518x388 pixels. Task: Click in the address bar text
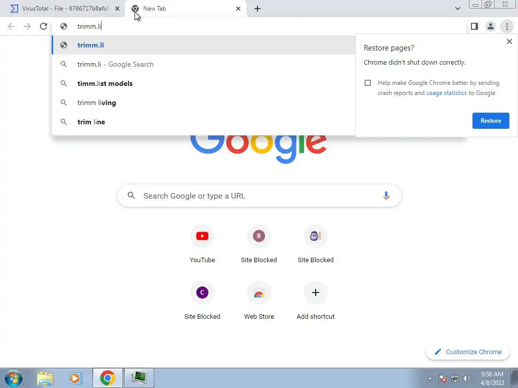[x=90, y=26]
